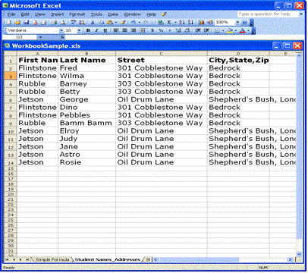Click the Font Color red A icon
The width and height of the screenshot is (308, 273).
(242, 30)
